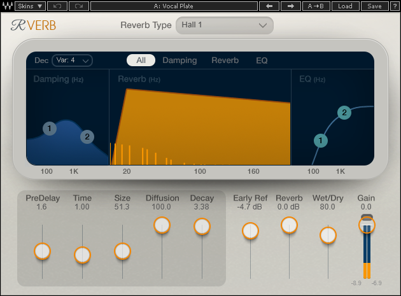
Task: Click the -8.9 meter peak readout
Action: pos(356,283)
